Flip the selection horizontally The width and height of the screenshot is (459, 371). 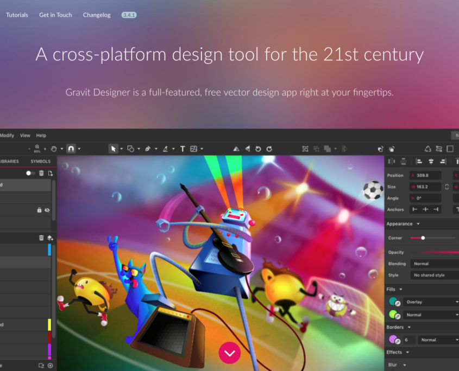[x=236, y=149]
